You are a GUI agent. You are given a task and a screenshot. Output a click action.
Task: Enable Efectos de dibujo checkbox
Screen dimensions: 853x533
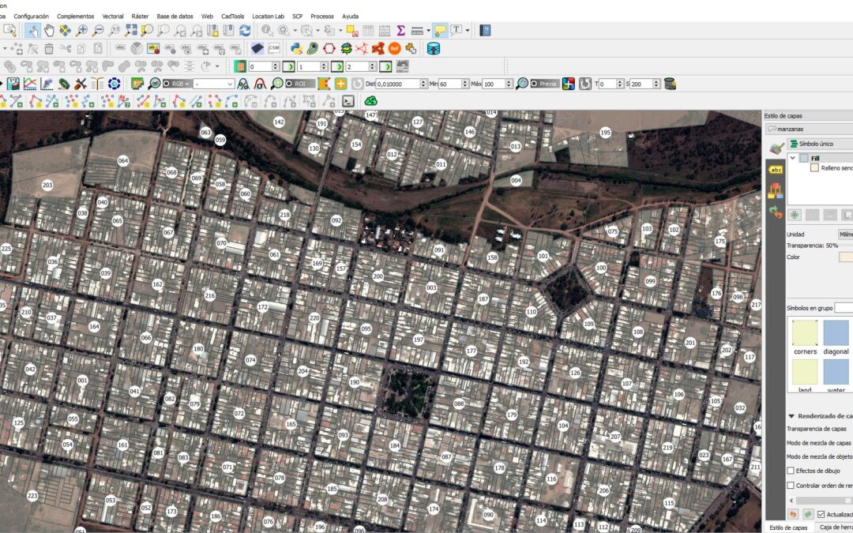pyautogui.click(x=791, y=471)
